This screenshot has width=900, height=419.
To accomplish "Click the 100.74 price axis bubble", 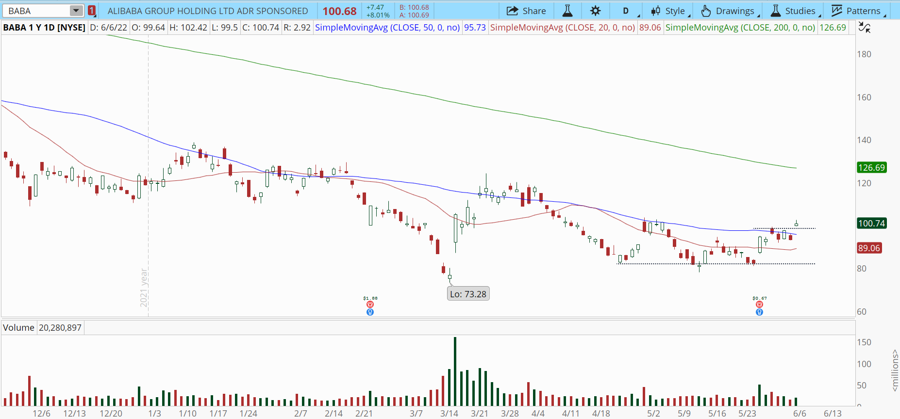I will click(872, 223).
